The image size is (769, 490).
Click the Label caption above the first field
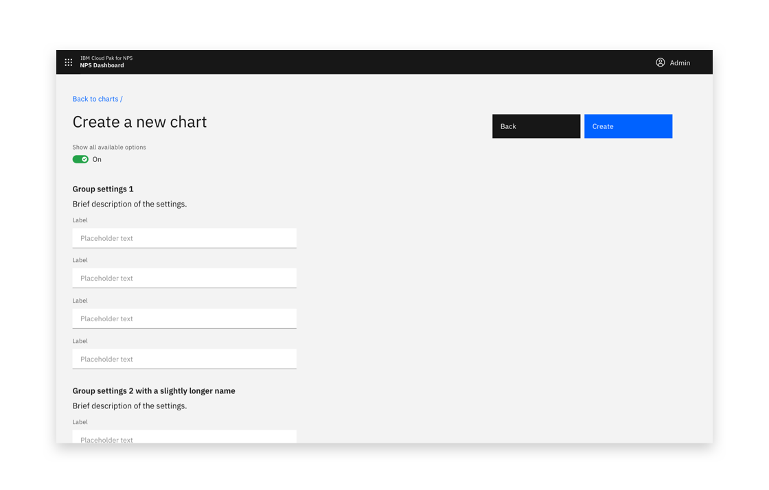[80, 220]
